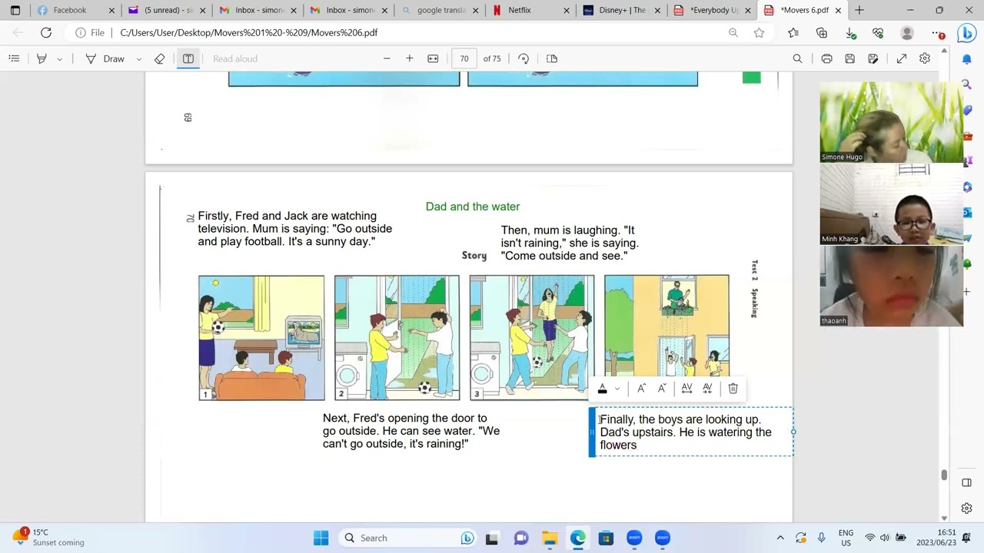Screen dimensions: 984x553
Task: Open Edge Settings and more menu
Action: (938, 33)
